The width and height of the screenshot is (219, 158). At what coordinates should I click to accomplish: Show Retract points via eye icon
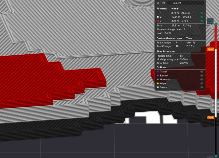202,76
